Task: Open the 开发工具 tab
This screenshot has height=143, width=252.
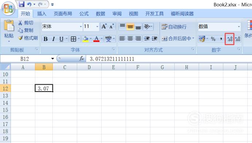Action: click(x=154, y=14)
